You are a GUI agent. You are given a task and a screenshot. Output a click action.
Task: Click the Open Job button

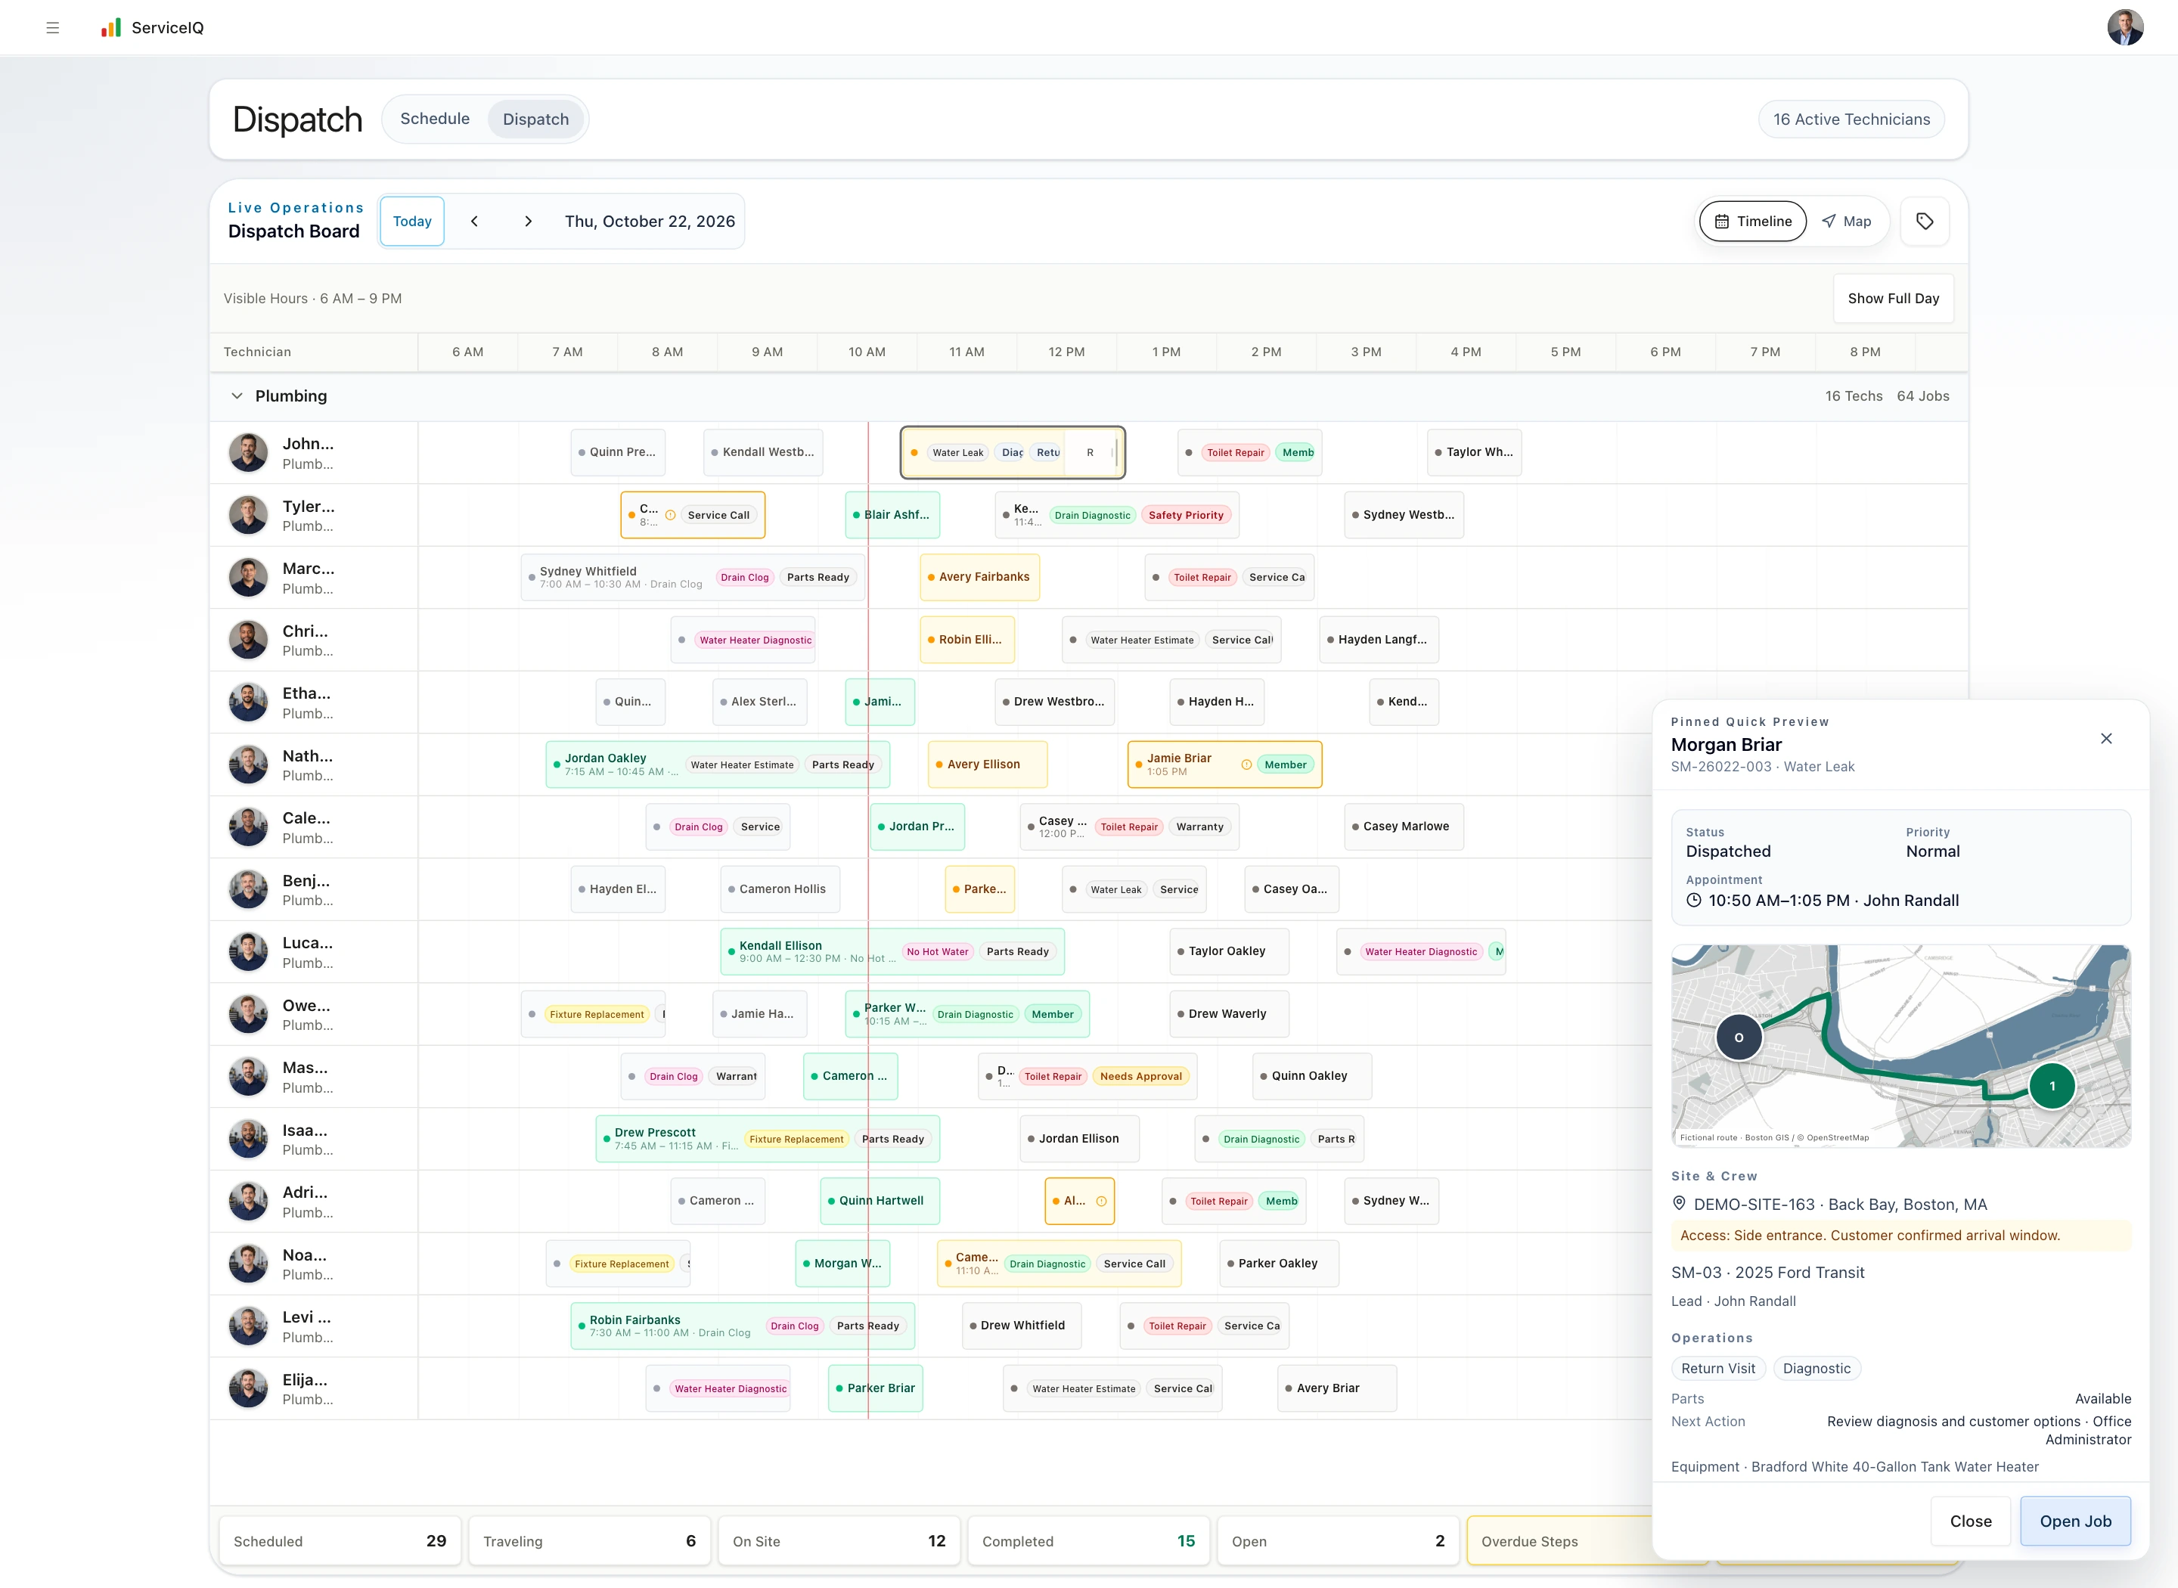click(x=2075, y=1521)
